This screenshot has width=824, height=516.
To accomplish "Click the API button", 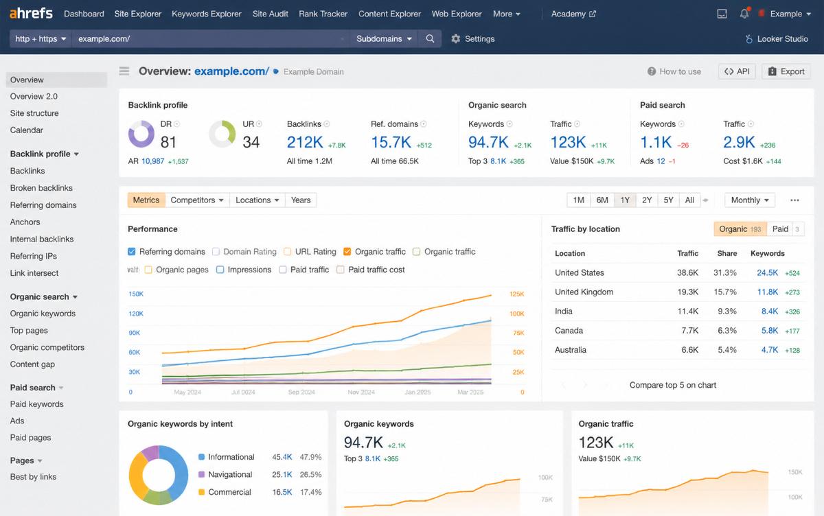I will tap(737, 71).
